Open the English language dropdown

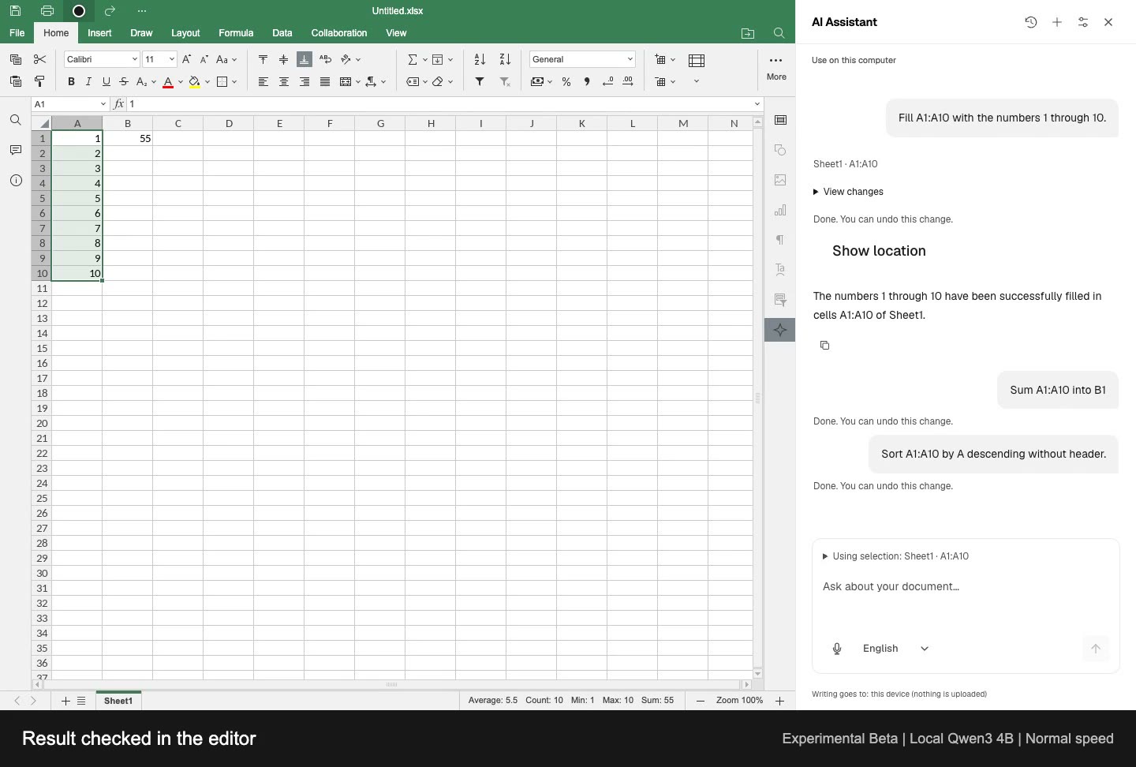(x=896, y=649)
